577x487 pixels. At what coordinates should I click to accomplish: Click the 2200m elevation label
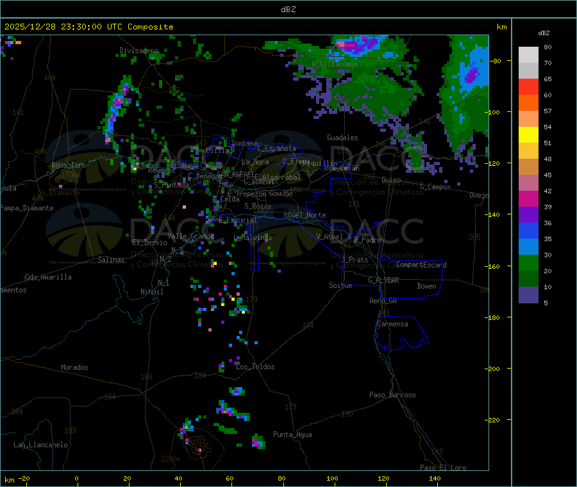coord(171,459)
